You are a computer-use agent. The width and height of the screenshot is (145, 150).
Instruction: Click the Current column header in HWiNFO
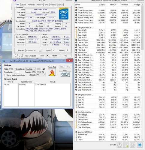(102, 5)
